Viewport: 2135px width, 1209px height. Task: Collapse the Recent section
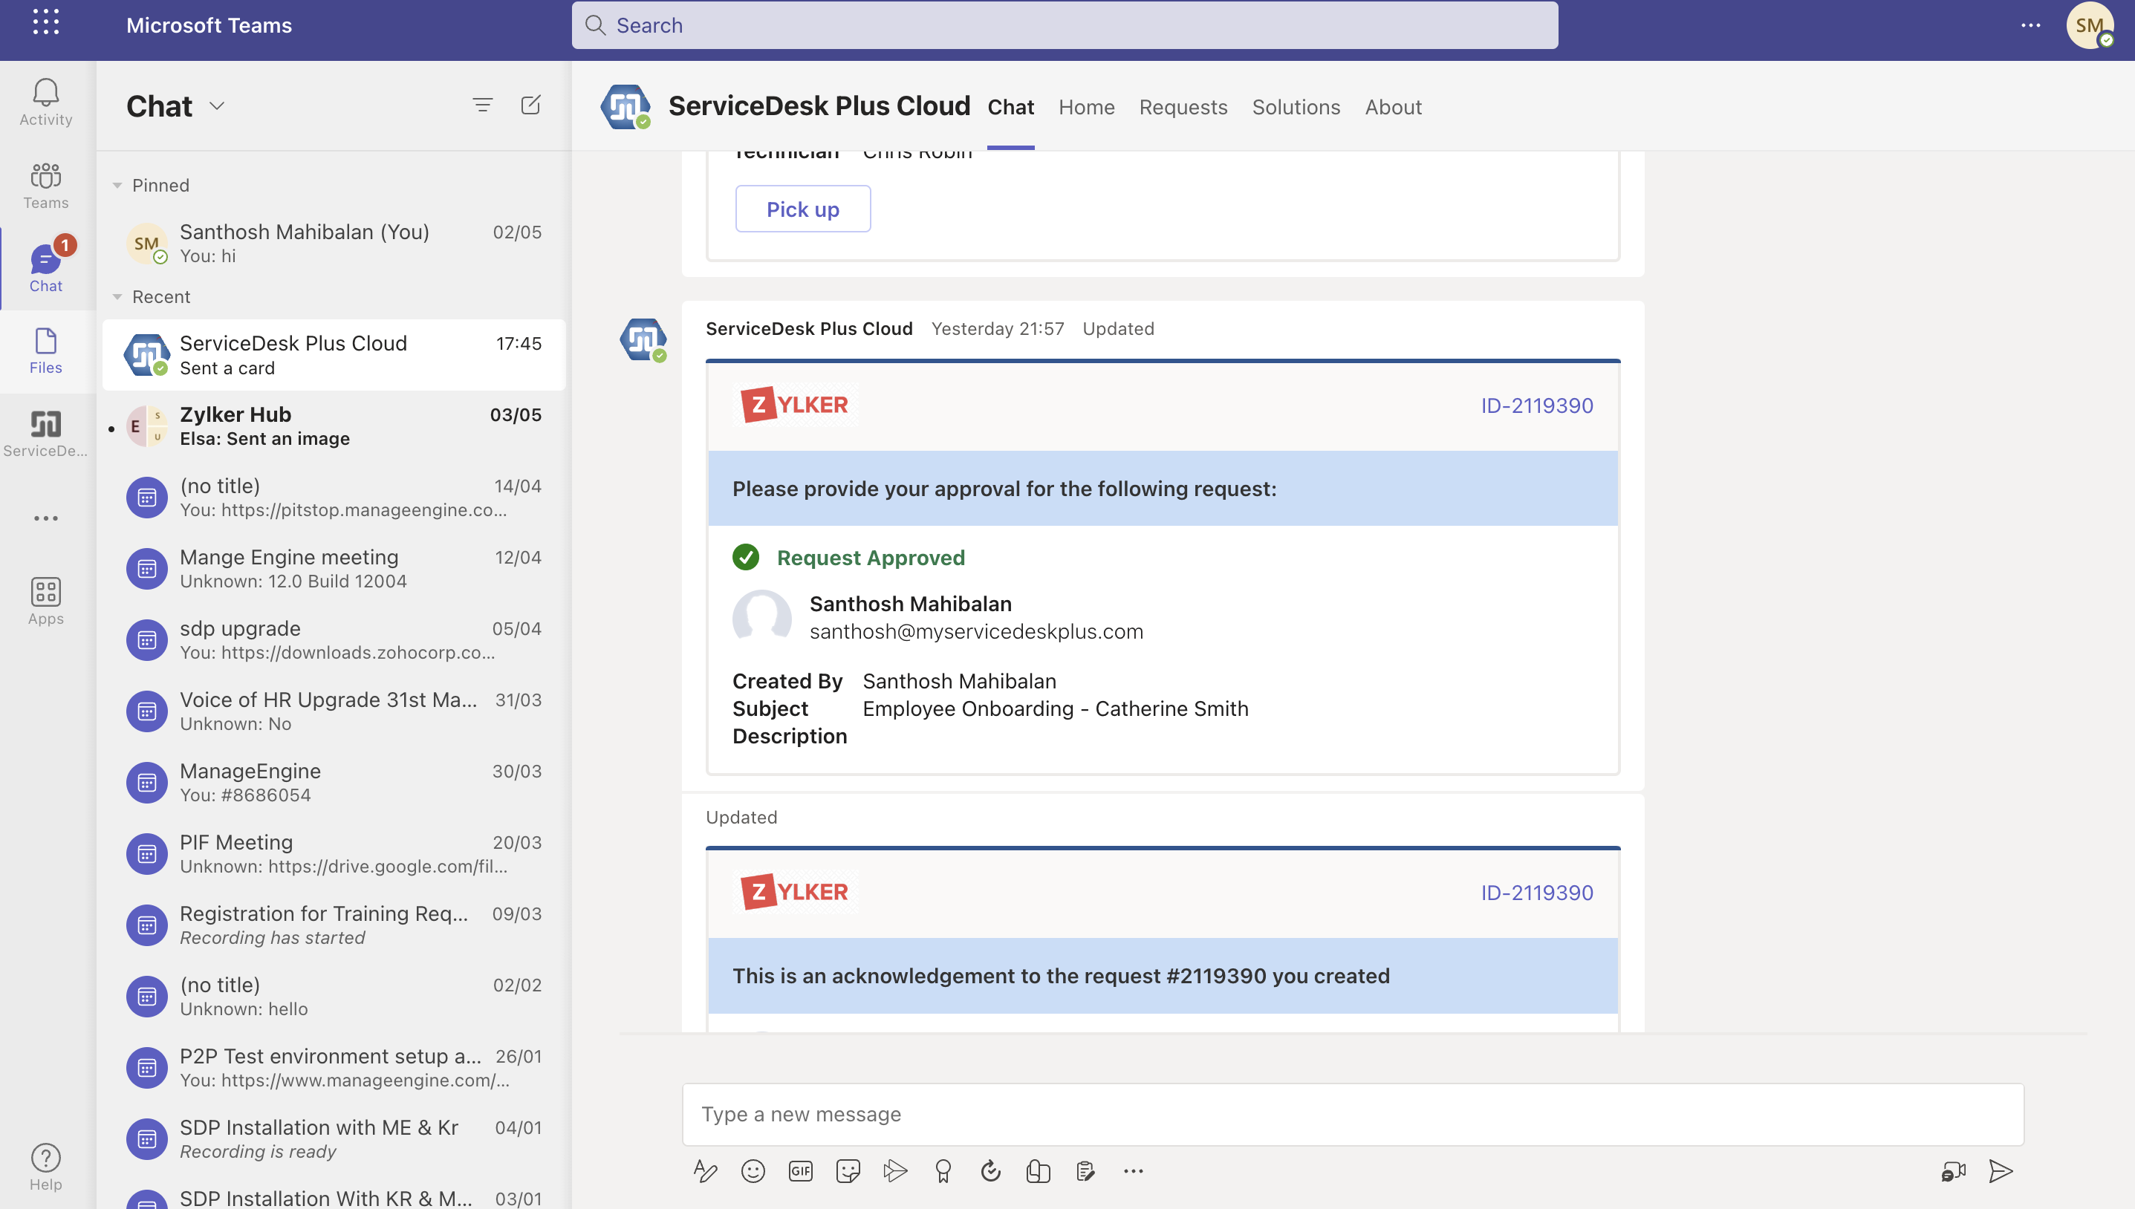tap(117, 296)
